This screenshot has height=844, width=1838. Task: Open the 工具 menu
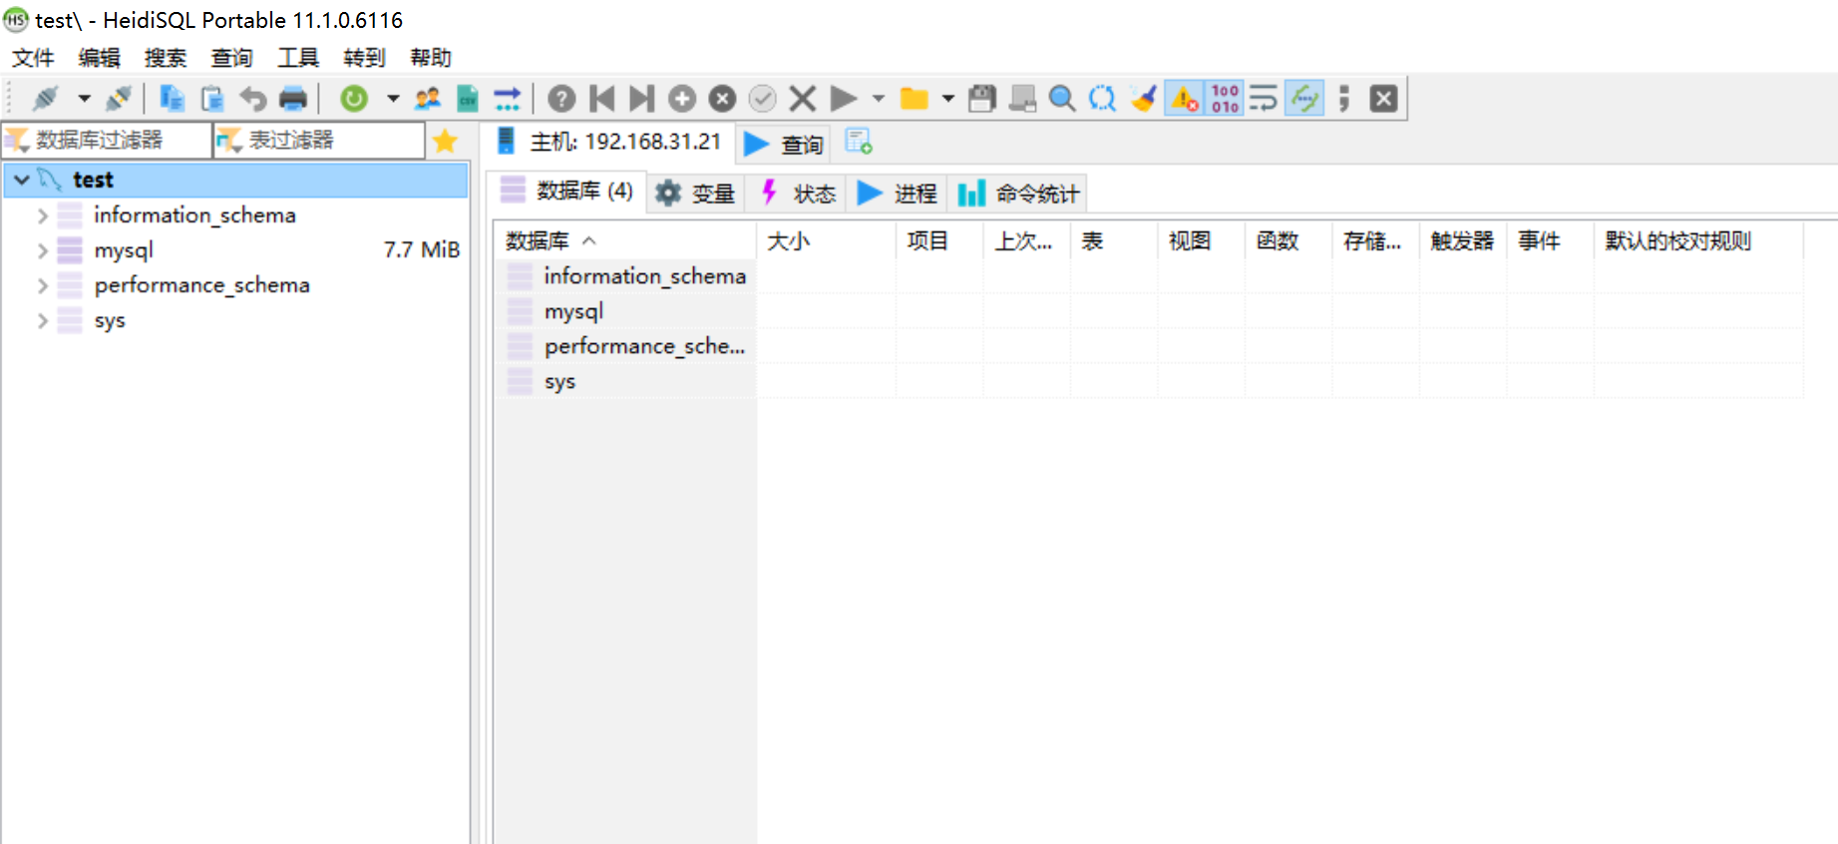(298, 58)
